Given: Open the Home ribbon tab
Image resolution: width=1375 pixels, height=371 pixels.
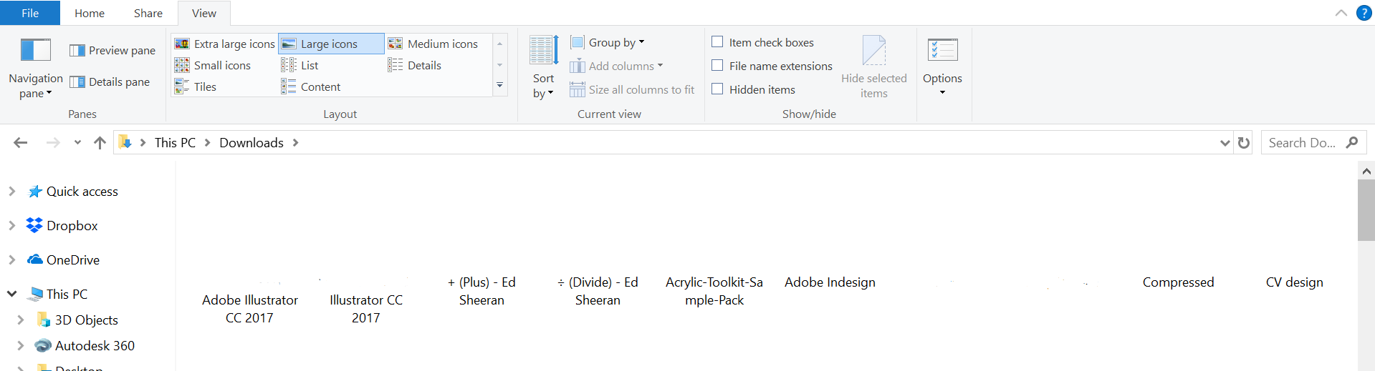Looking at the screenshot, I should pyautogui.click(x=90, y=13).
